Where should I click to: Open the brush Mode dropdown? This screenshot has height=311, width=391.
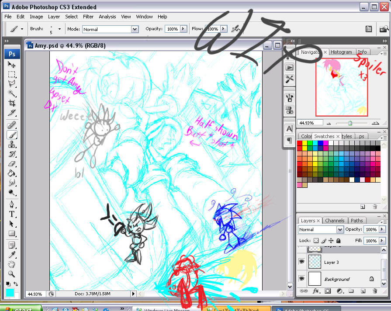click(x=135, y=29)
